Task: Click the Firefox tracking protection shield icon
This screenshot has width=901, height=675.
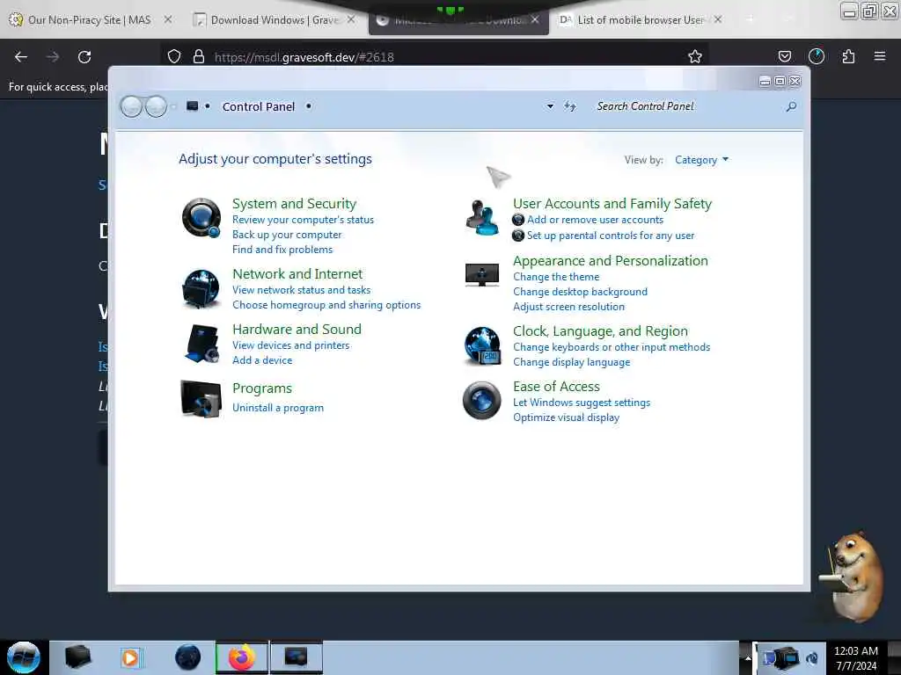Action: (x=174, y=56)
